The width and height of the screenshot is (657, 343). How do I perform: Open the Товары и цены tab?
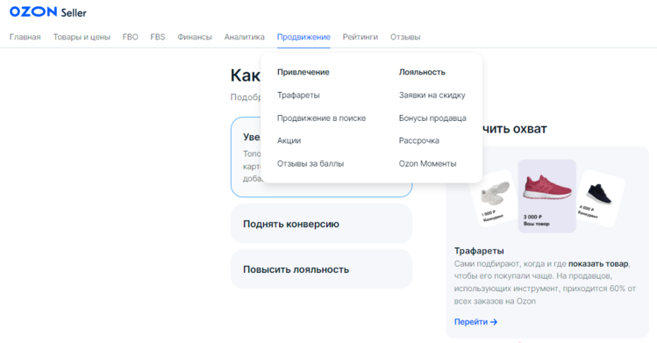point(82,37)
